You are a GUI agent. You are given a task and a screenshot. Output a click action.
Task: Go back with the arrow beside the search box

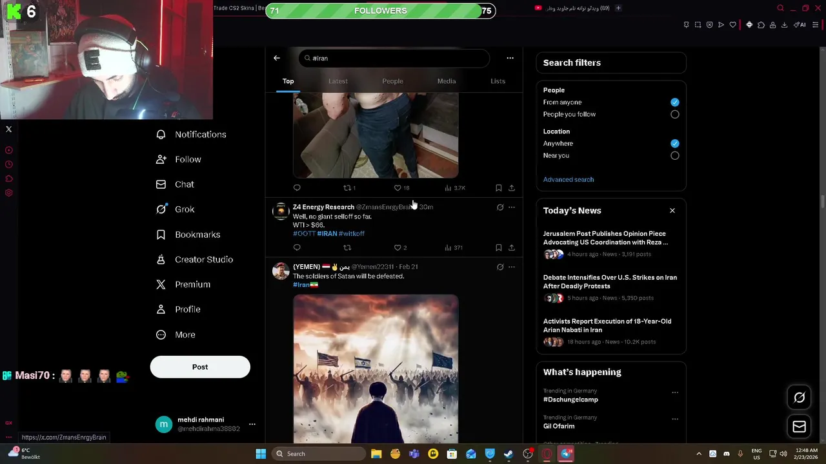277,58
